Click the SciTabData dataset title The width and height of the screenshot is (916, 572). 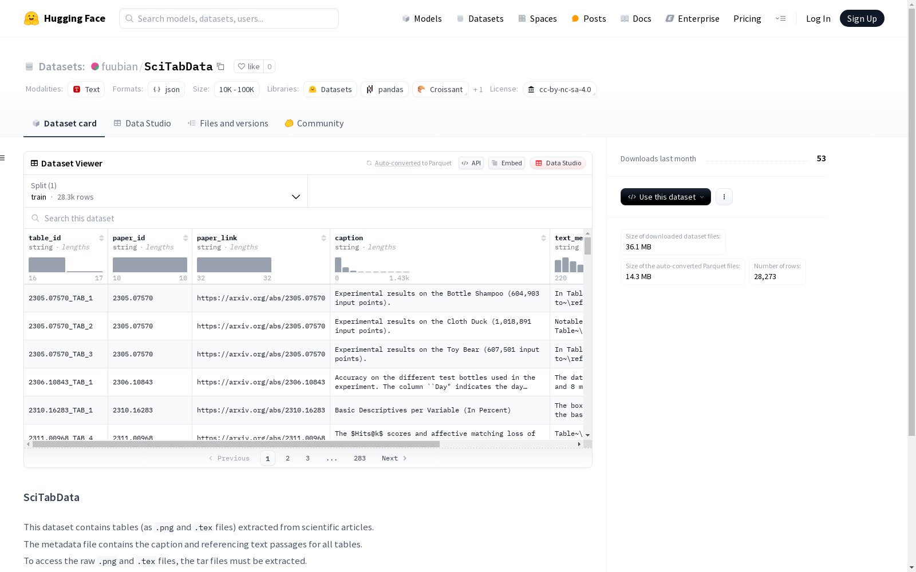point(179,66)
